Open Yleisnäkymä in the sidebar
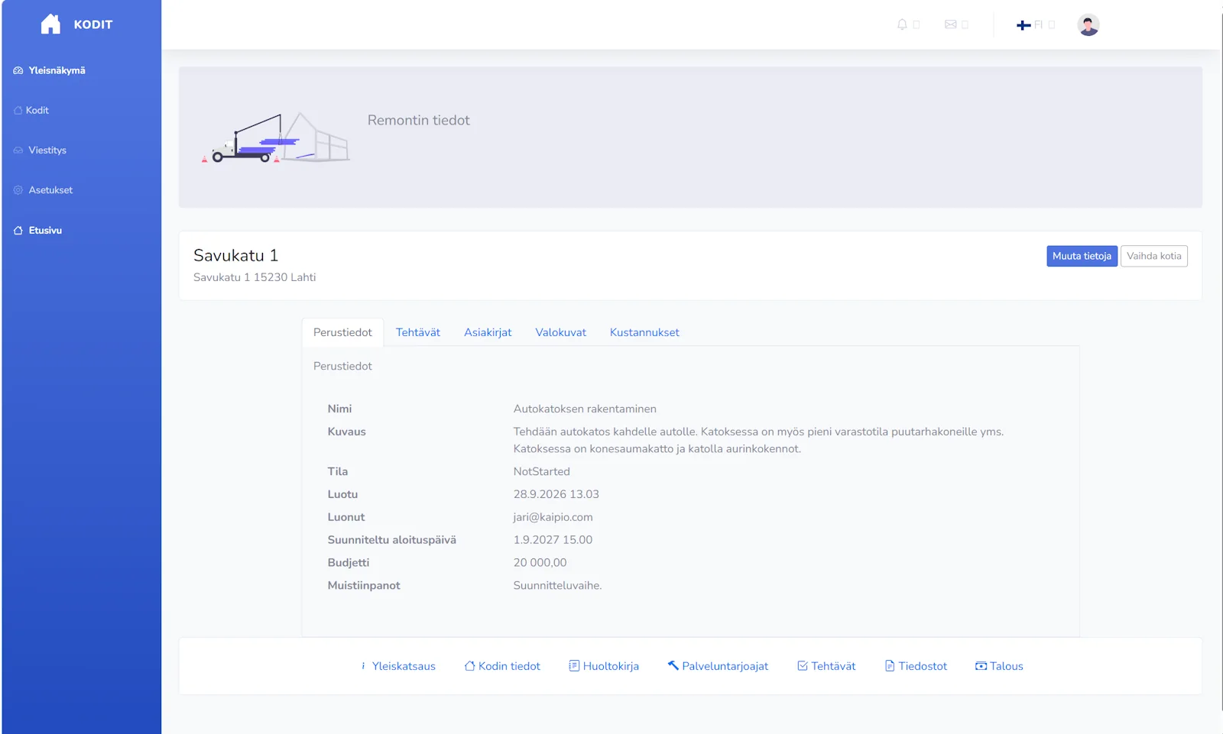The width and height of the screenshot is (1223, 734). pyautogui.click(x=49, y=70)
